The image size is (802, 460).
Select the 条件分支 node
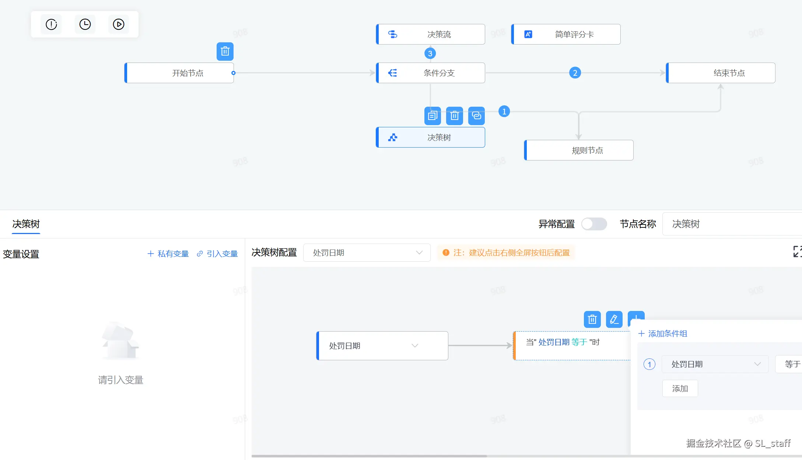(430, 73)
